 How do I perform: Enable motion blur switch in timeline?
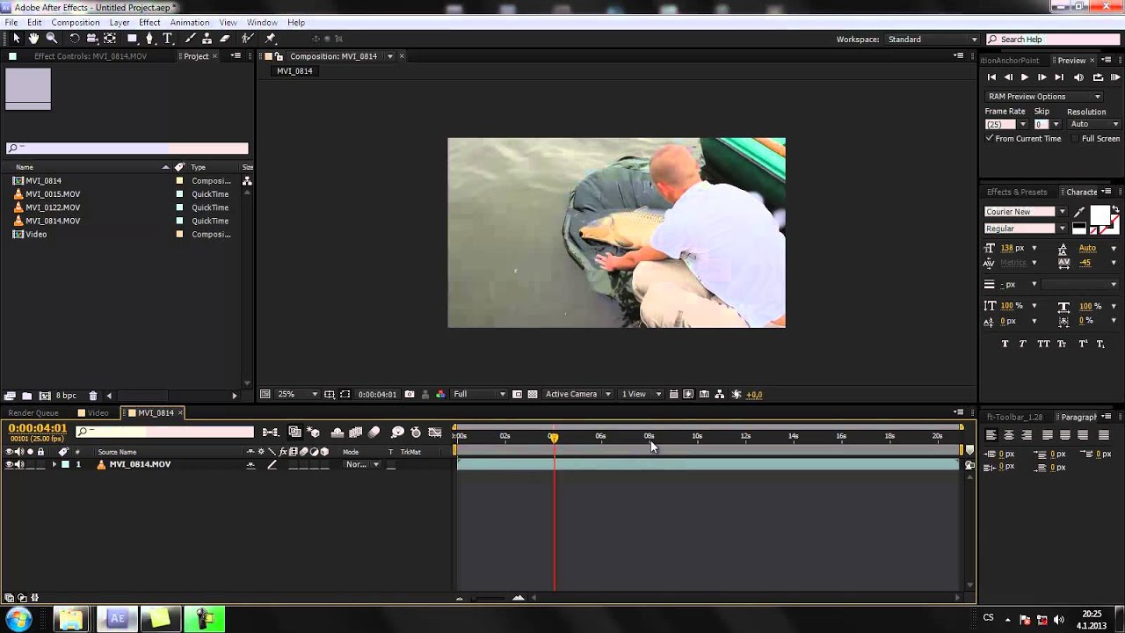(374, 432)
